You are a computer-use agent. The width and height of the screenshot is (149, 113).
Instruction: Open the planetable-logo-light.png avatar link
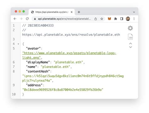click(69, 55)
